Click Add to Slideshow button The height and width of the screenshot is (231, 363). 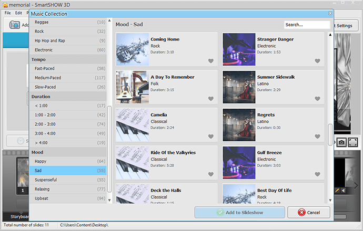coord(239,212)
